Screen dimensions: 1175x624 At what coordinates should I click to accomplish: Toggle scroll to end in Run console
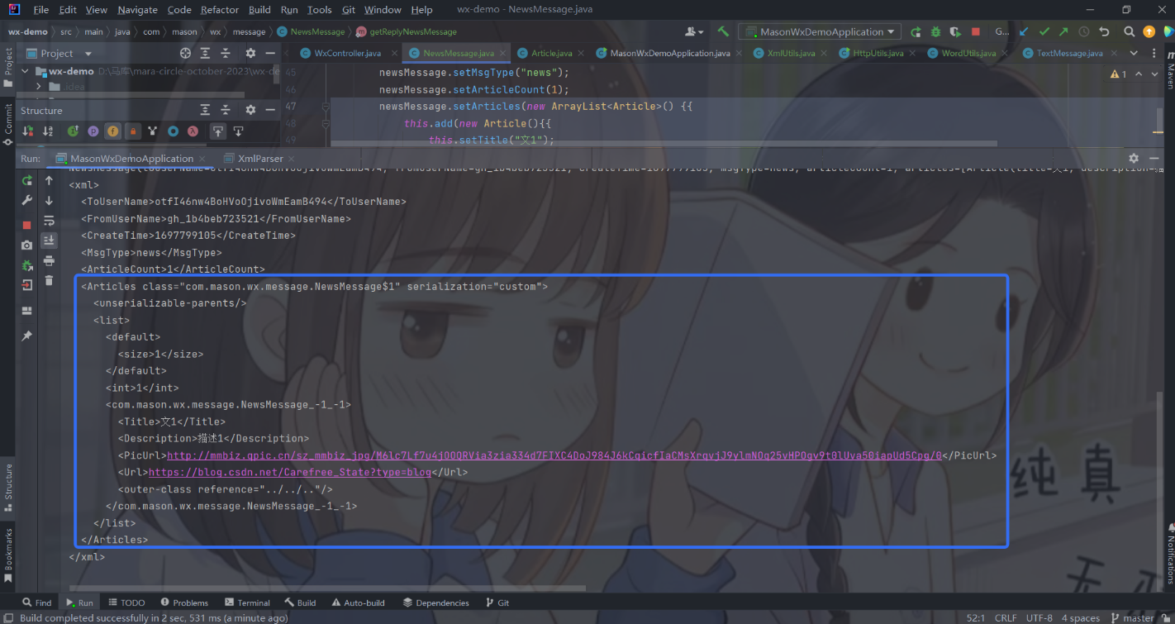pos(49,241)
